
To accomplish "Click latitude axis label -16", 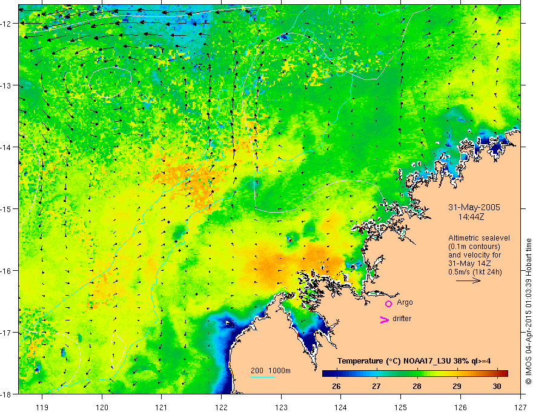I will pyautogui.click(x=7, y=271).
